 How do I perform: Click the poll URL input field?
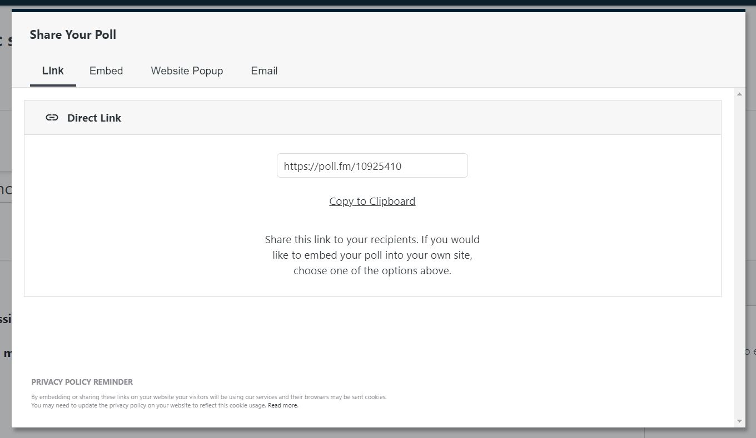(x=372, y=165)
